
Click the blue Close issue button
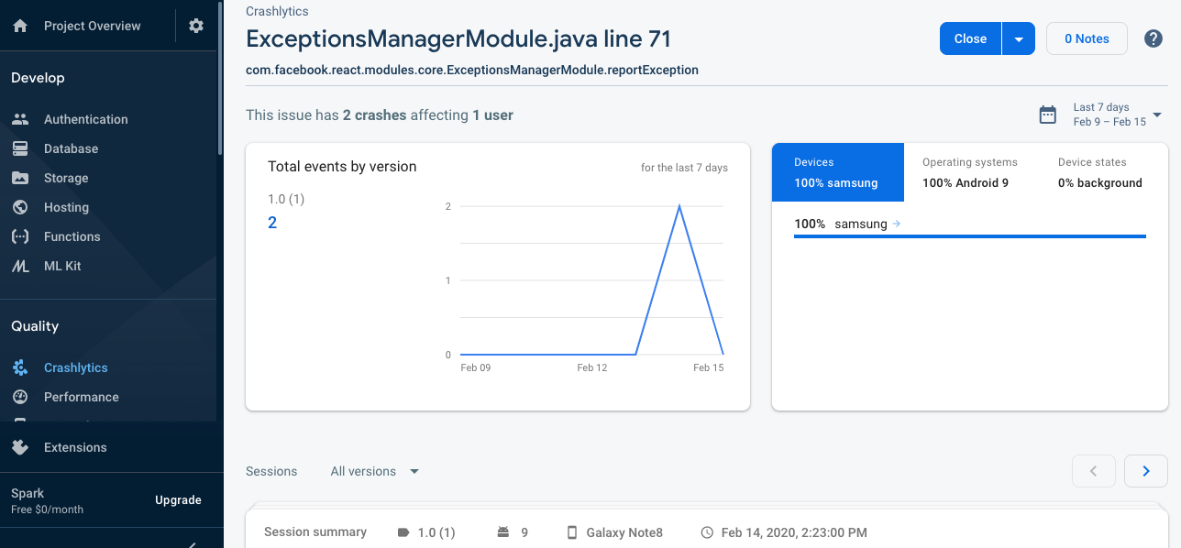point(970,38)
